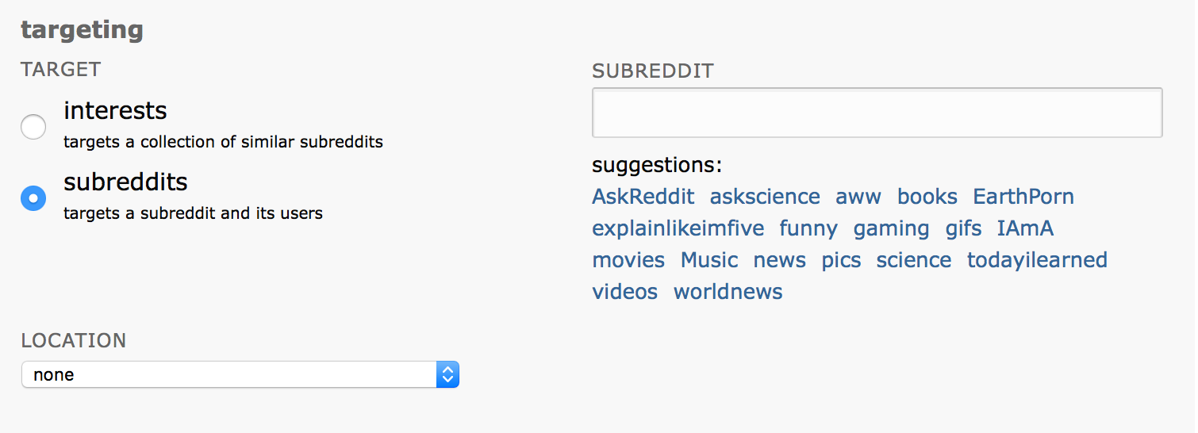1198x433 pixels.
Task: Click the gaming suggestion link
Action: tap(892, 228)
